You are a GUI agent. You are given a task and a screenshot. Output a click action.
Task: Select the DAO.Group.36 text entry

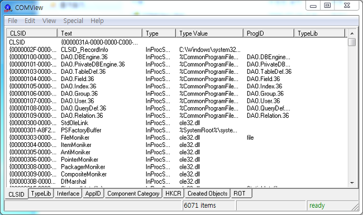[x=79, y=94]
